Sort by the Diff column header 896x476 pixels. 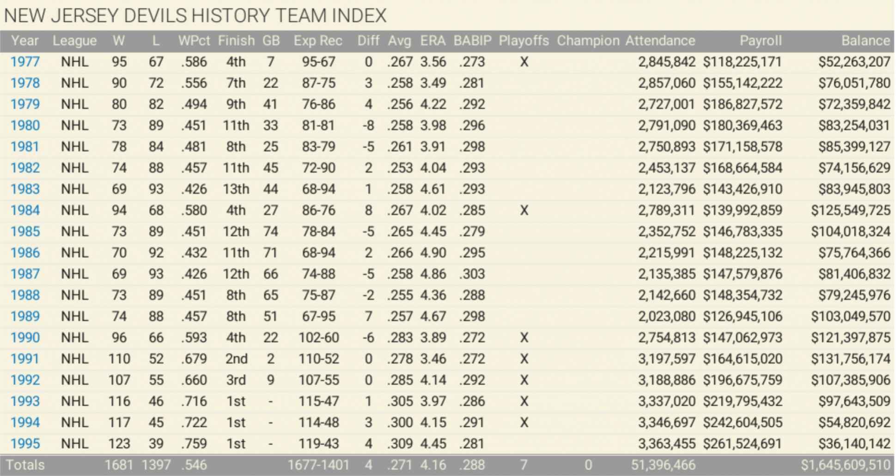(x=368, y=41)
